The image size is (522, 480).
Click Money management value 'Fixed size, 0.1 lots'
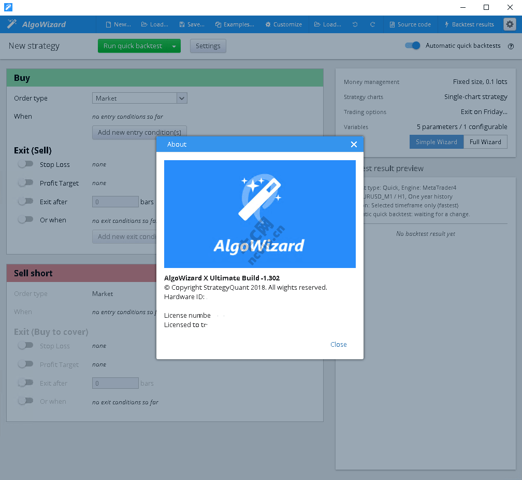point(480,82)
